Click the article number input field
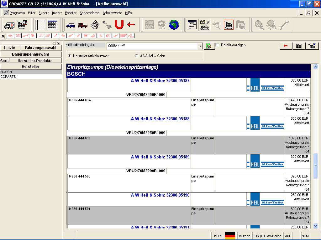321x240 pixels. pos(153,46)
